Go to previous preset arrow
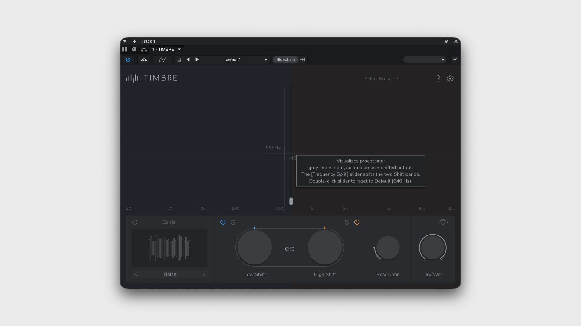The height and width of the screenshot is (326, 581). pos(188,59)
